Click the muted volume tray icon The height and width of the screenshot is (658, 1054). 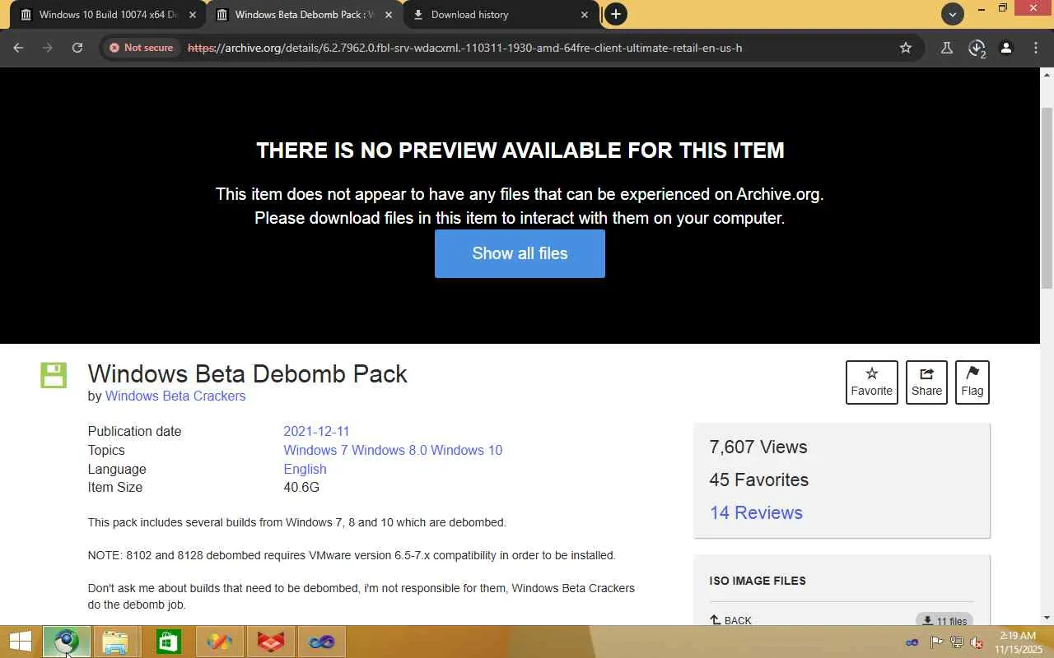[x=977, y=642]
